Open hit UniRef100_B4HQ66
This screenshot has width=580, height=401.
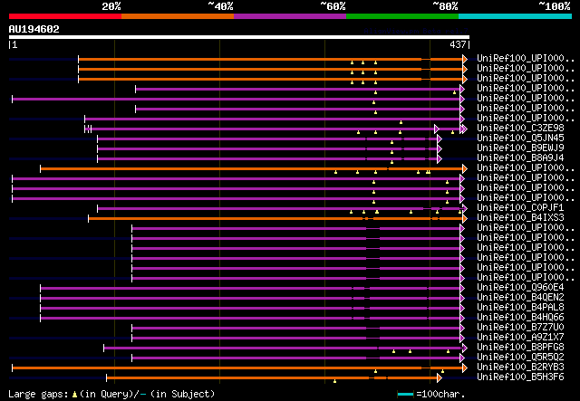pyautogui.click(x=520, y=318)
